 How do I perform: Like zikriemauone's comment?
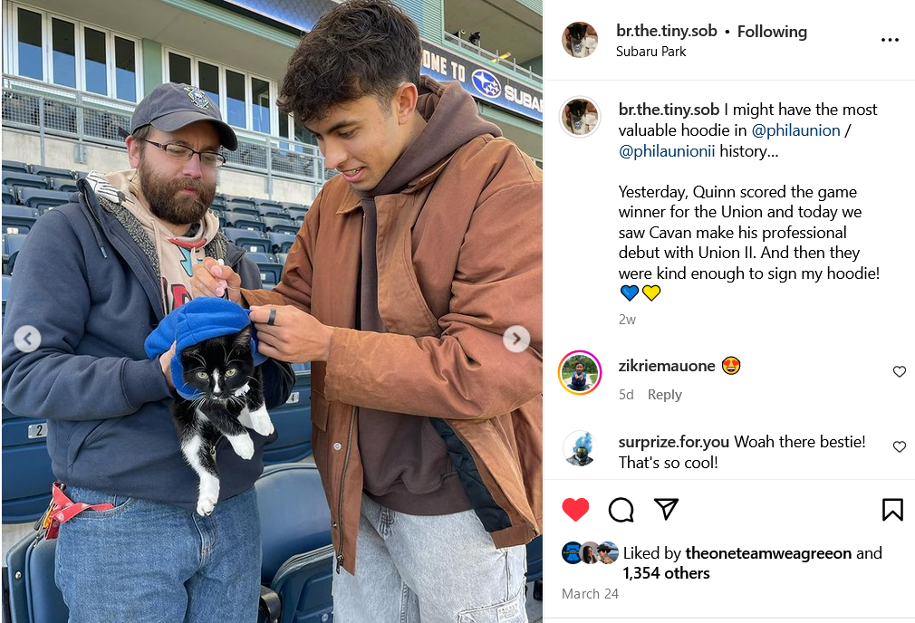[900, 372]
